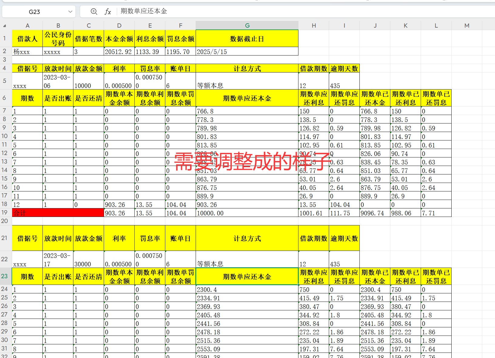Click 等额本息 cell in row 5
The height and width of the screenshot is (358, 495).
click(x=247, y=81)
